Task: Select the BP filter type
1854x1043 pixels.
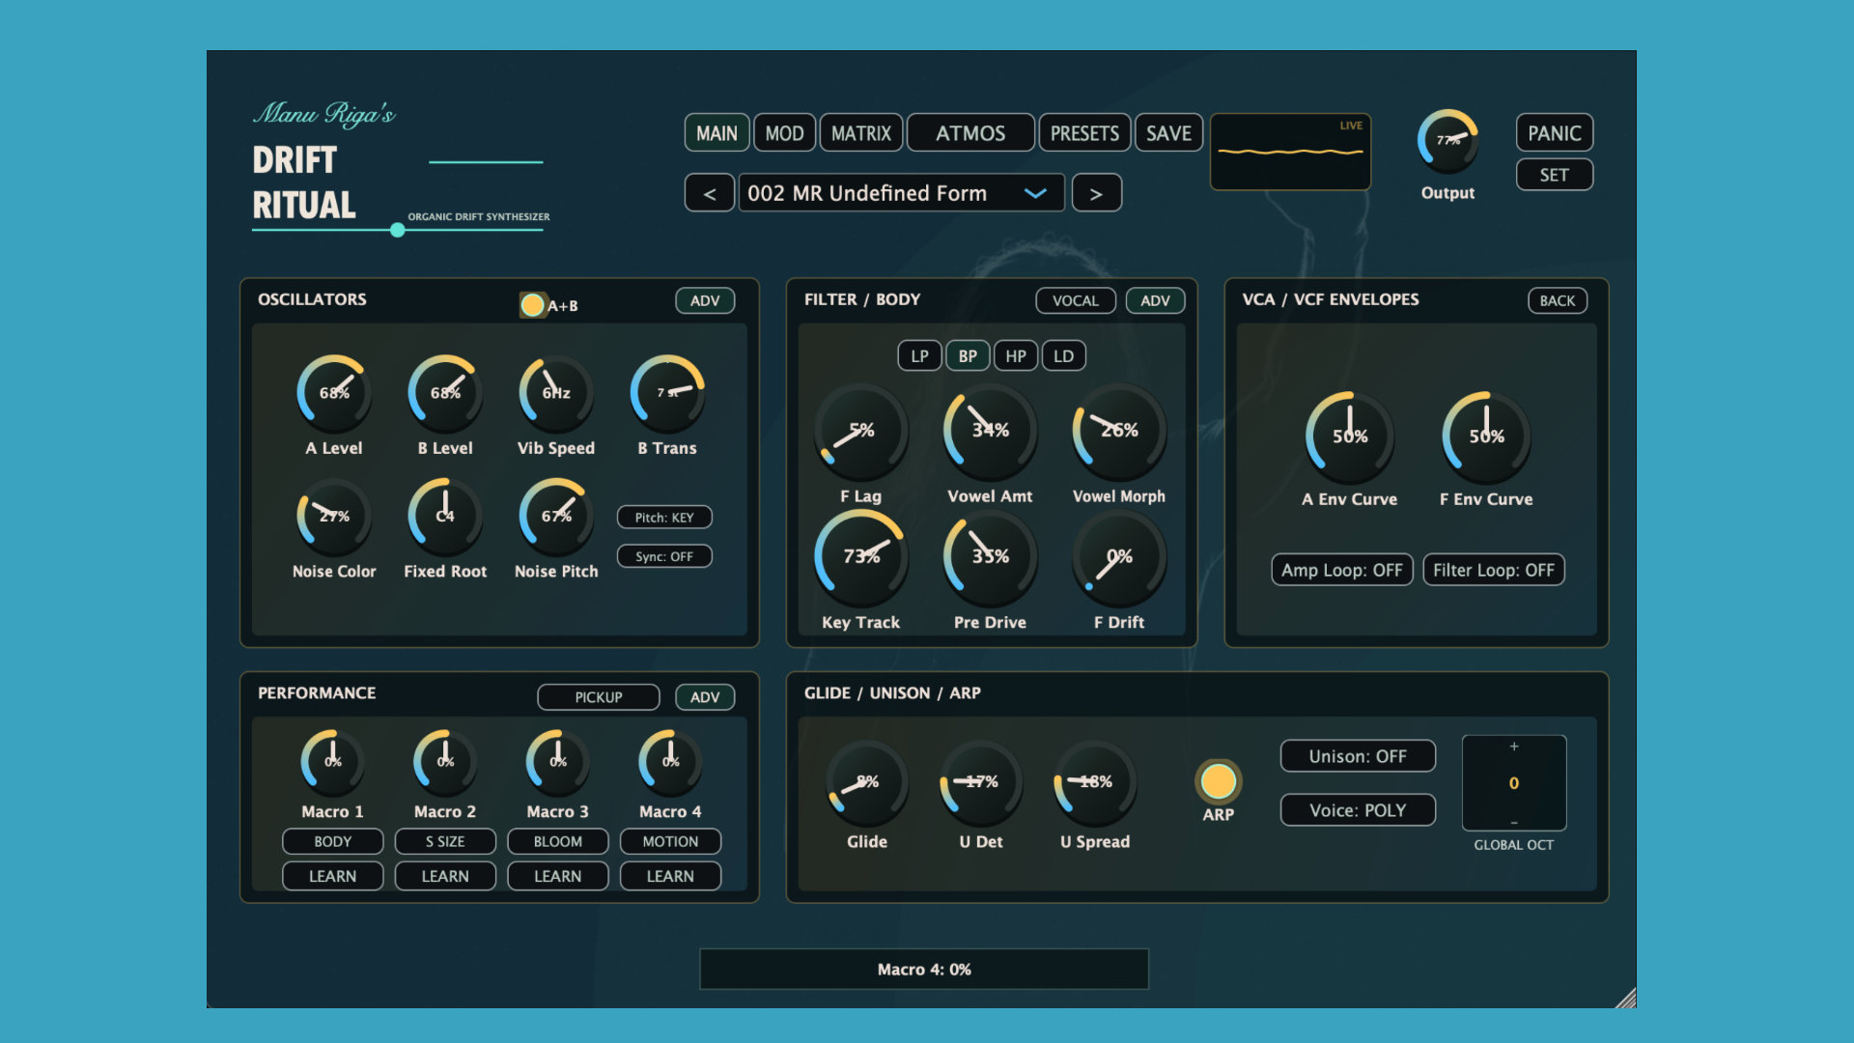Action: pyautogui.click(x=968, y=356)
